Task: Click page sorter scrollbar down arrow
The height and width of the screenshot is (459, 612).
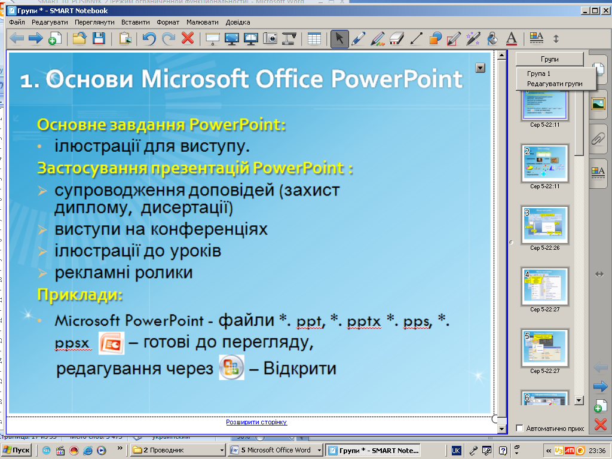Action: (579, 400)
